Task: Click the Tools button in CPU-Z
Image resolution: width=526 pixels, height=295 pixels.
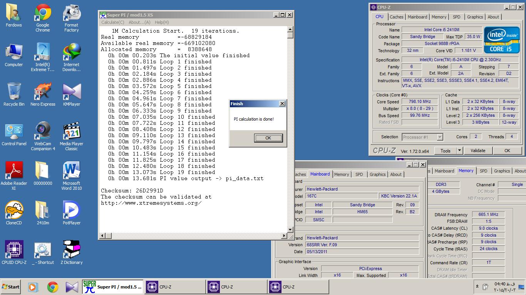Action: [x=446, y=151]
